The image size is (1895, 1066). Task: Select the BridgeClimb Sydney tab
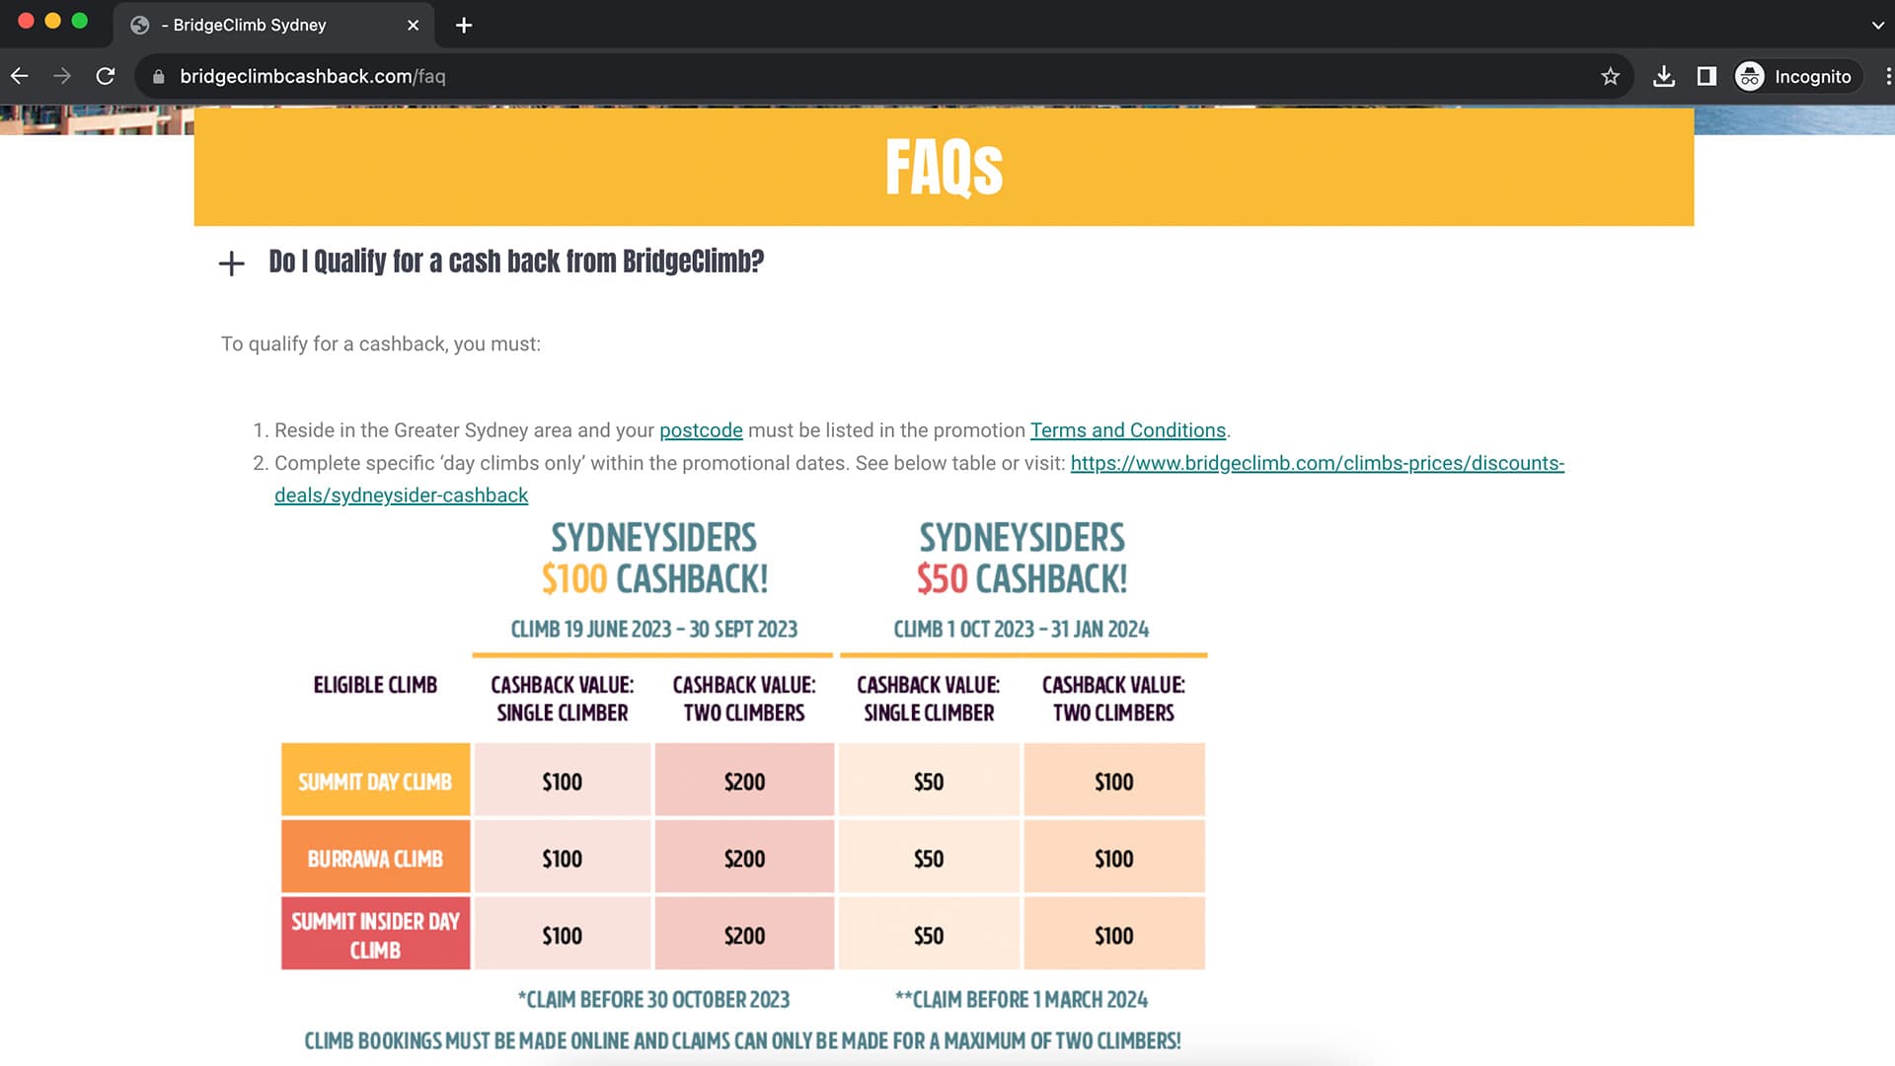(x=274, y=25)
